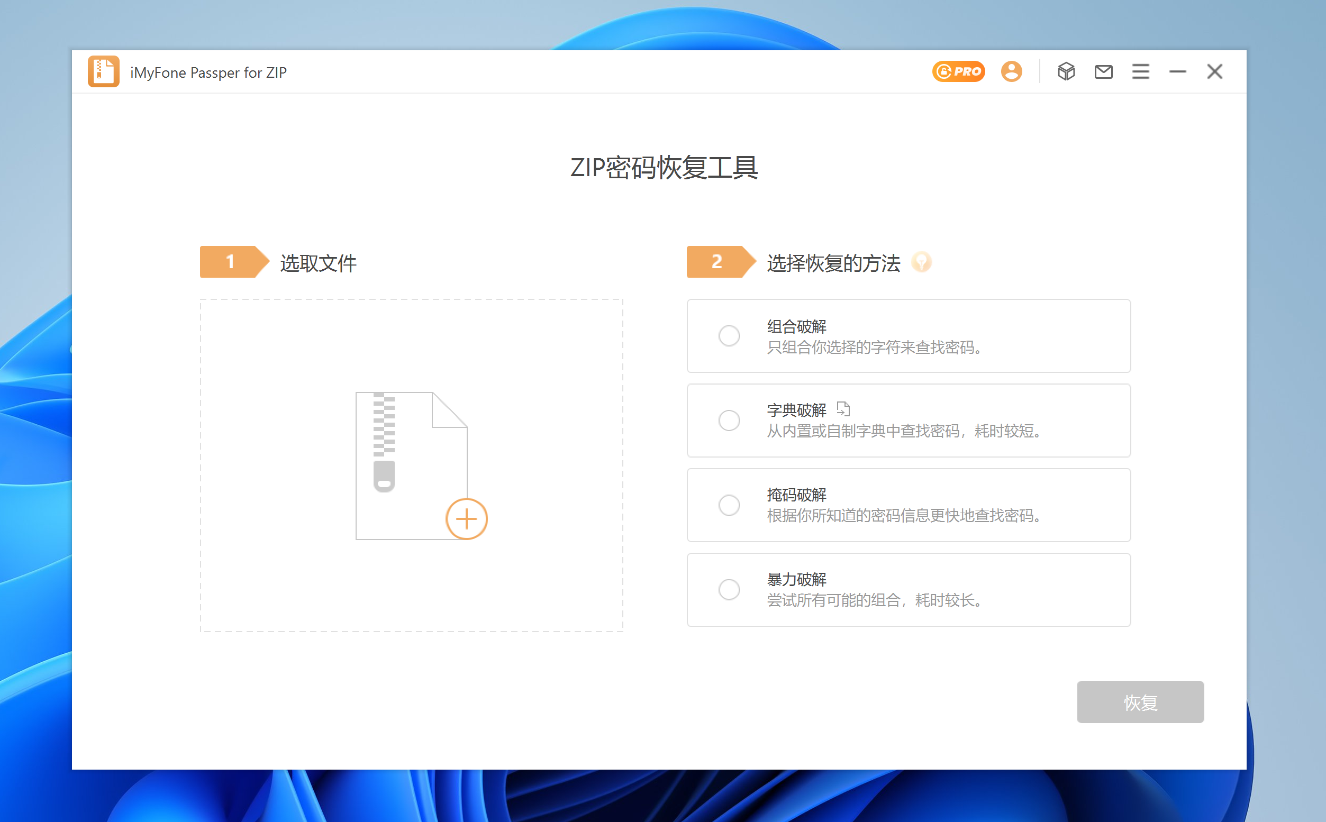Select the 组合破解 radio button
This screenshot has width=1326, height=822.
tap(729, 336)
